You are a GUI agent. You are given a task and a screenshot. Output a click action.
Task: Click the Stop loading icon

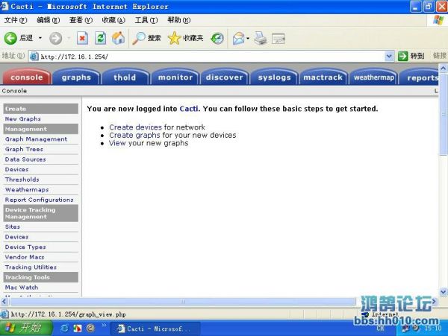tap(82, 38)
